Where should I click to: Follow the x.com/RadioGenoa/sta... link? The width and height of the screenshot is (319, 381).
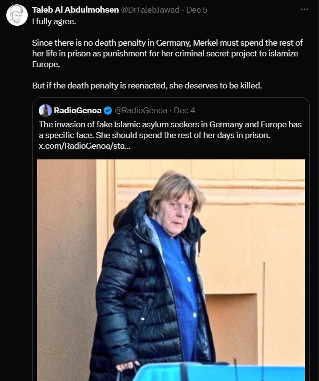[84, 146]
